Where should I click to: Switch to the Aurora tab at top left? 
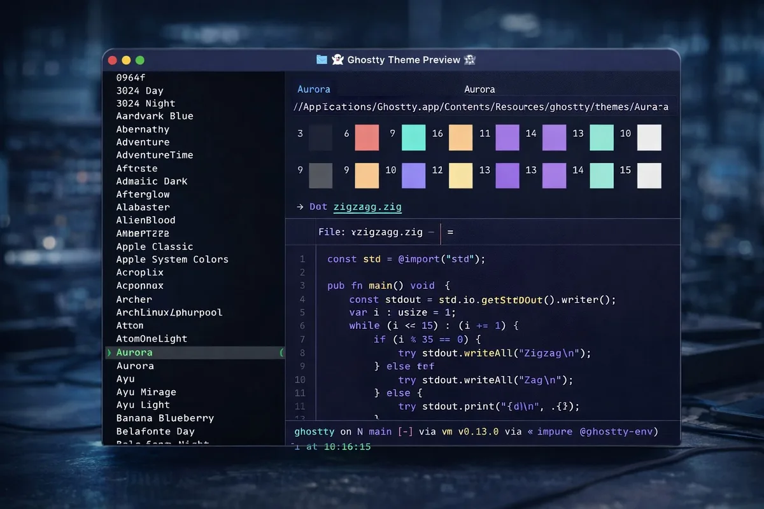click(313, 89)
